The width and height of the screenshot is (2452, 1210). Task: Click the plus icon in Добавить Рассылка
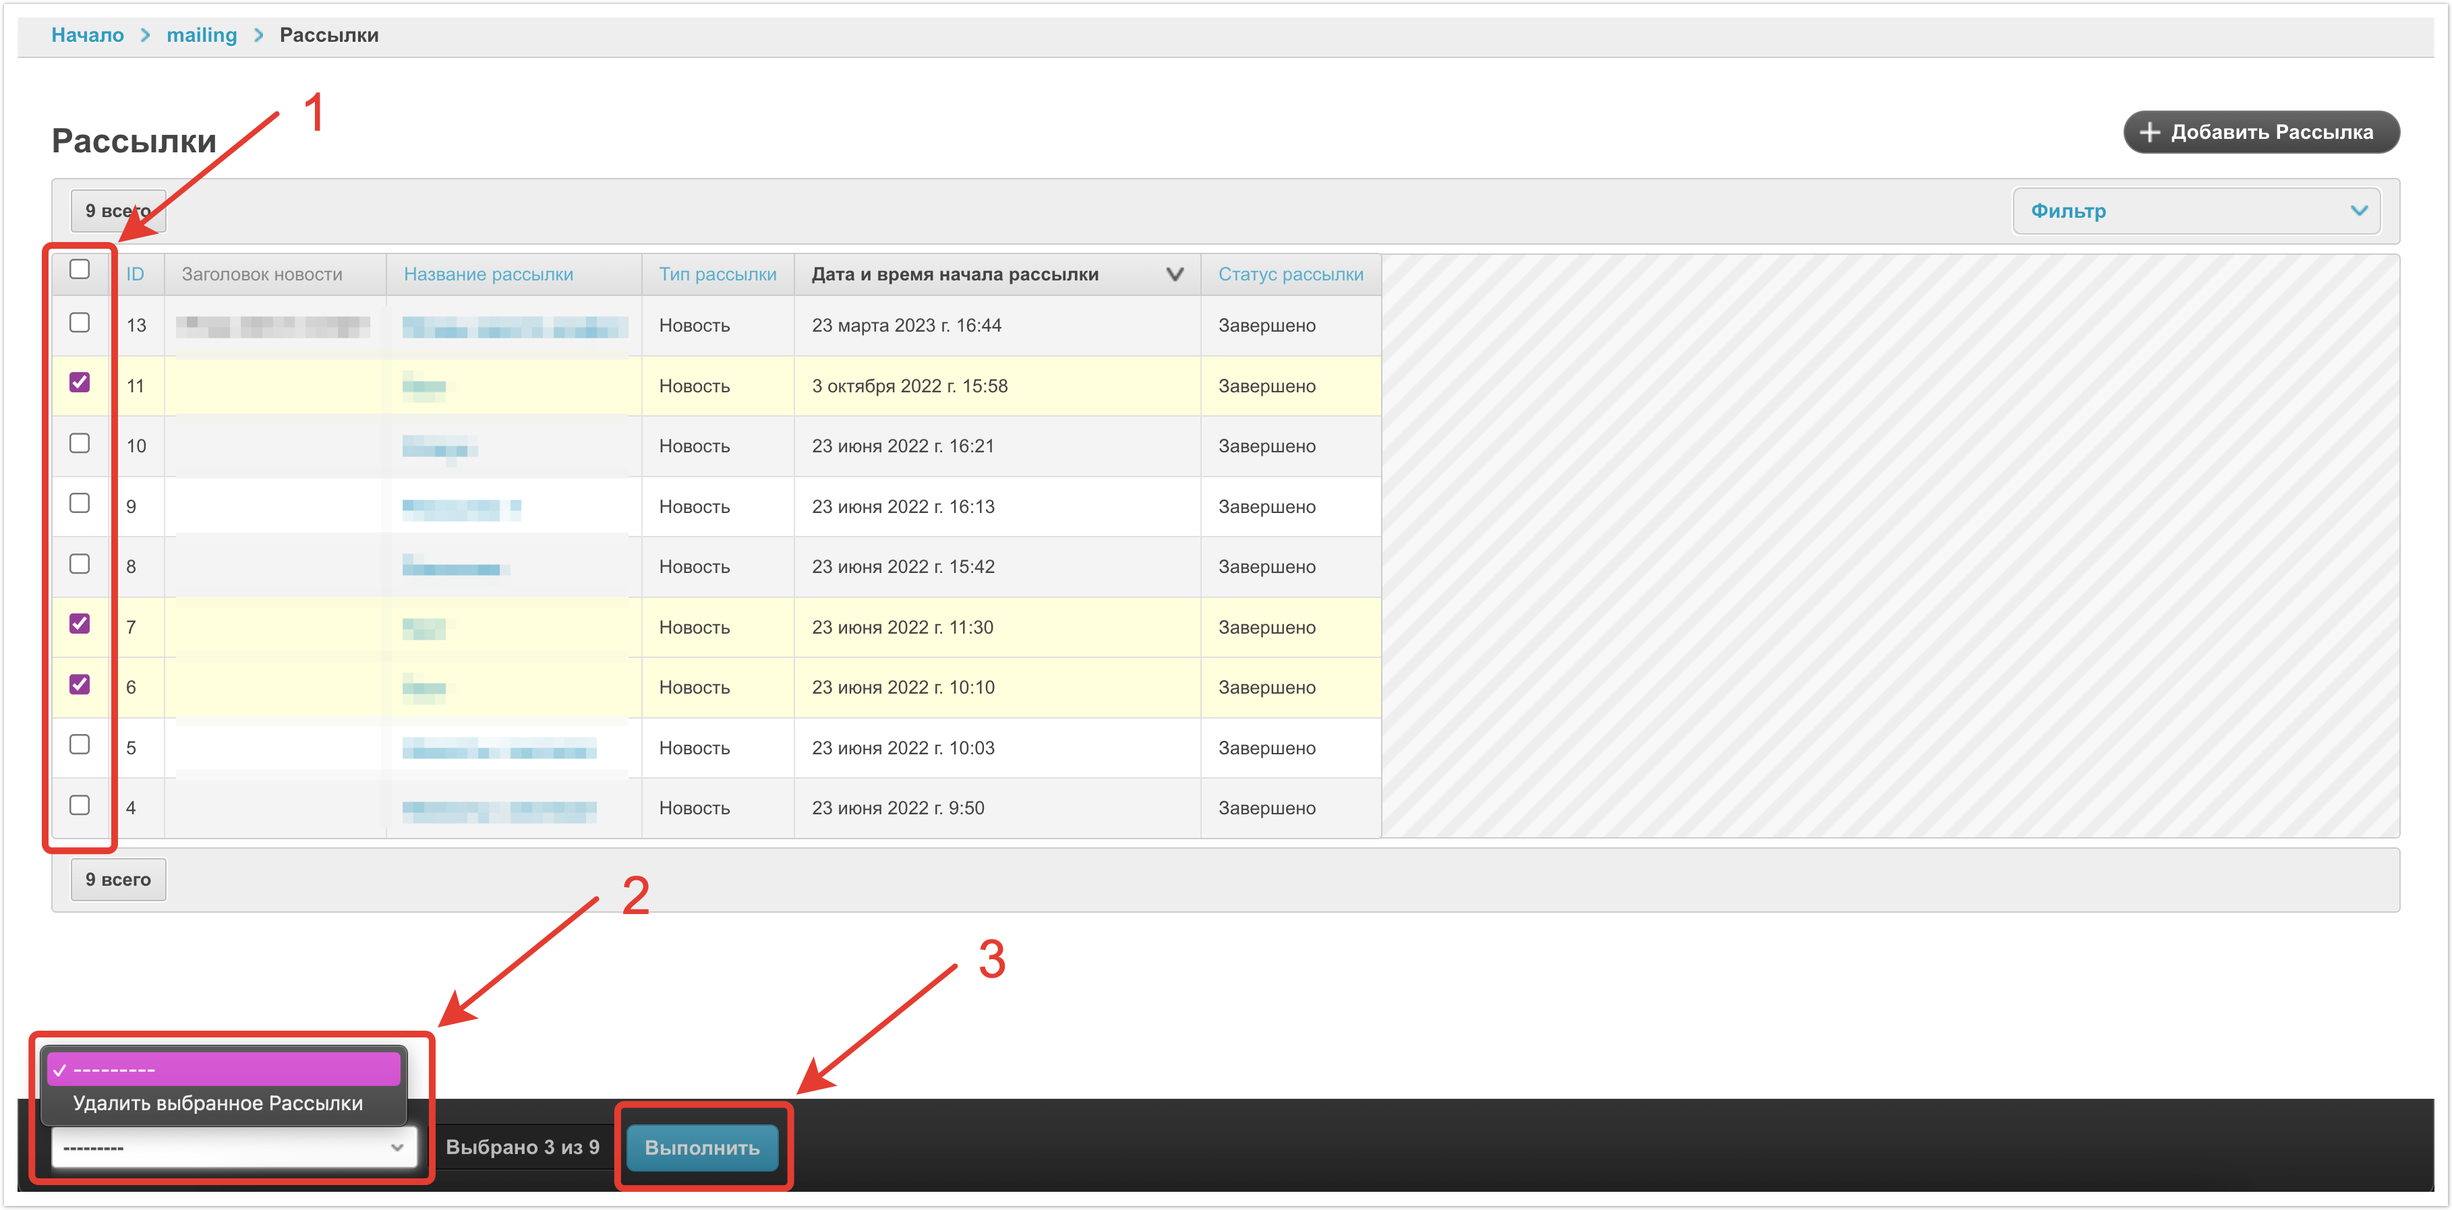2149,132
